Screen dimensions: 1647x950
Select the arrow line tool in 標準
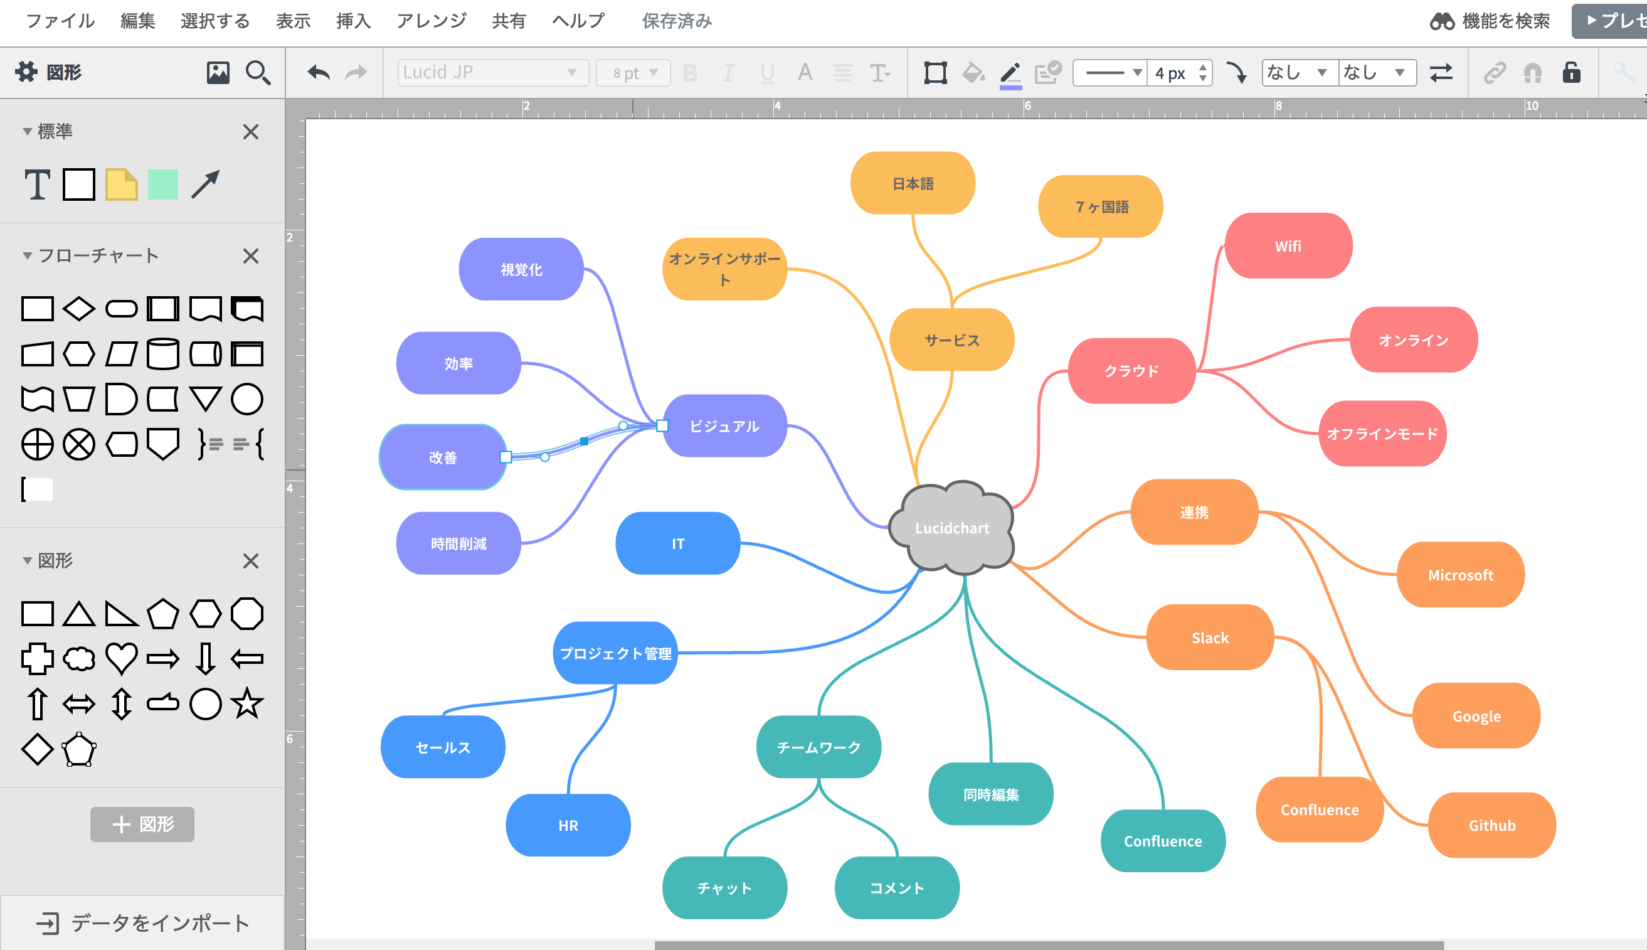205,184
